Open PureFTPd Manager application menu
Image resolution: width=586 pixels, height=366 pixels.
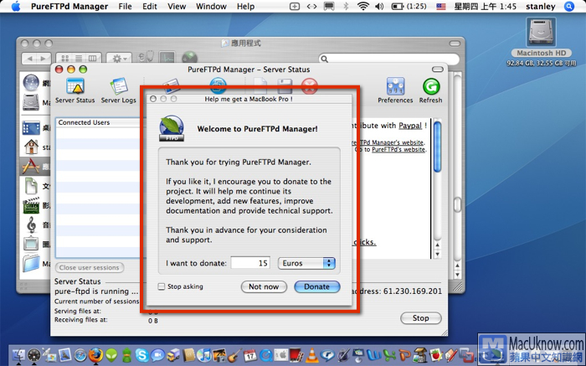[69, 7]
